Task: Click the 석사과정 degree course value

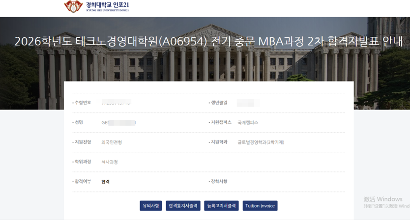Action: pyautogui.click(x=110, y=162)
